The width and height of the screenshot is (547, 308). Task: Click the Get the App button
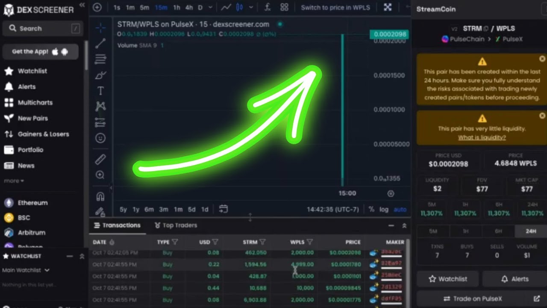pyautogui.click(x=40, y=52)
